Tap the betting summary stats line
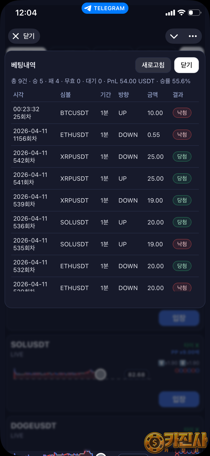Viewport: 210px width, 456px height. coord(101,81)
